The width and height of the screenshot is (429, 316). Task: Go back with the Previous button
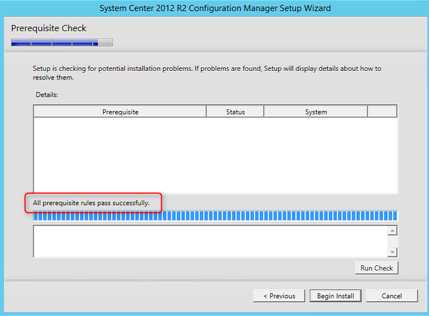pos(279,296)
